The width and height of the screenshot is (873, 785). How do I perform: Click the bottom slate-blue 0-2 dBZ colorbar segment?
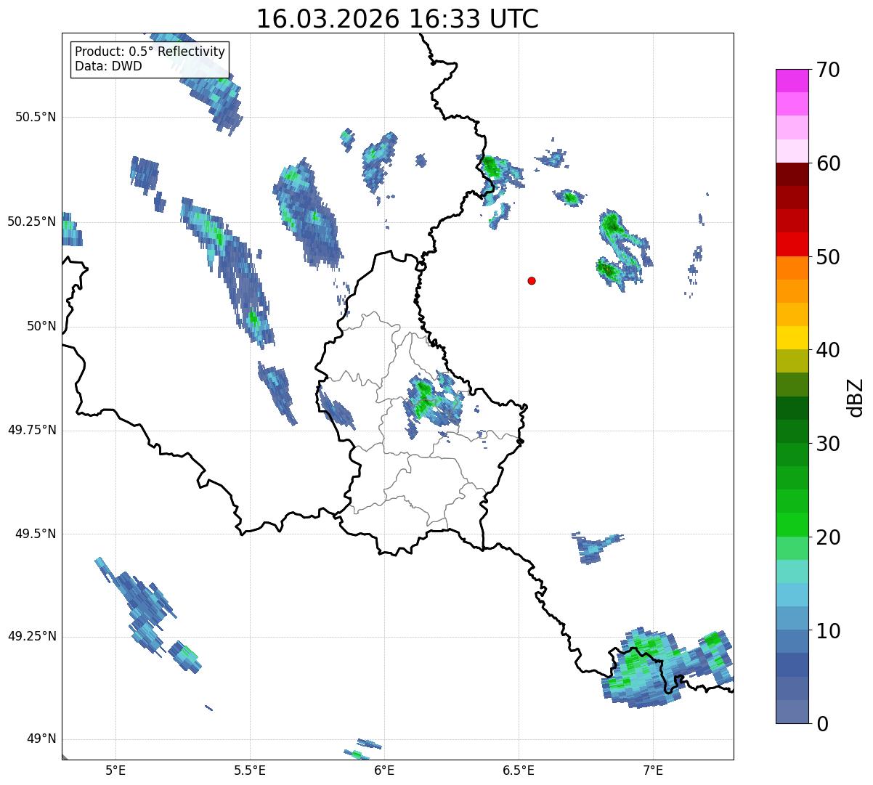pos(792,712)
